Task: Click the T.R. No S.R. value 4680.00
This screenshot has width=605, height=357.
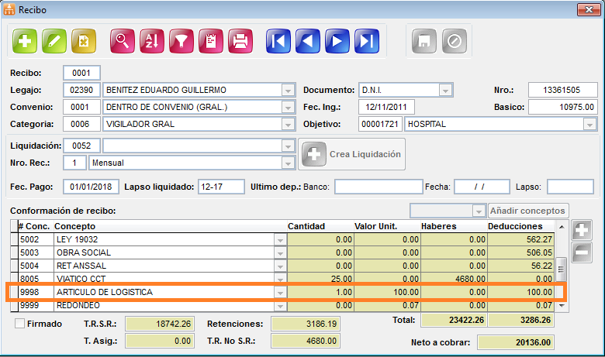Action: 306,341
